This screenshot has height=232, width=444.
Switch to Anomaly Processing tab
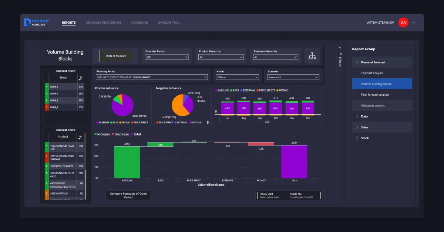[103, 23]
